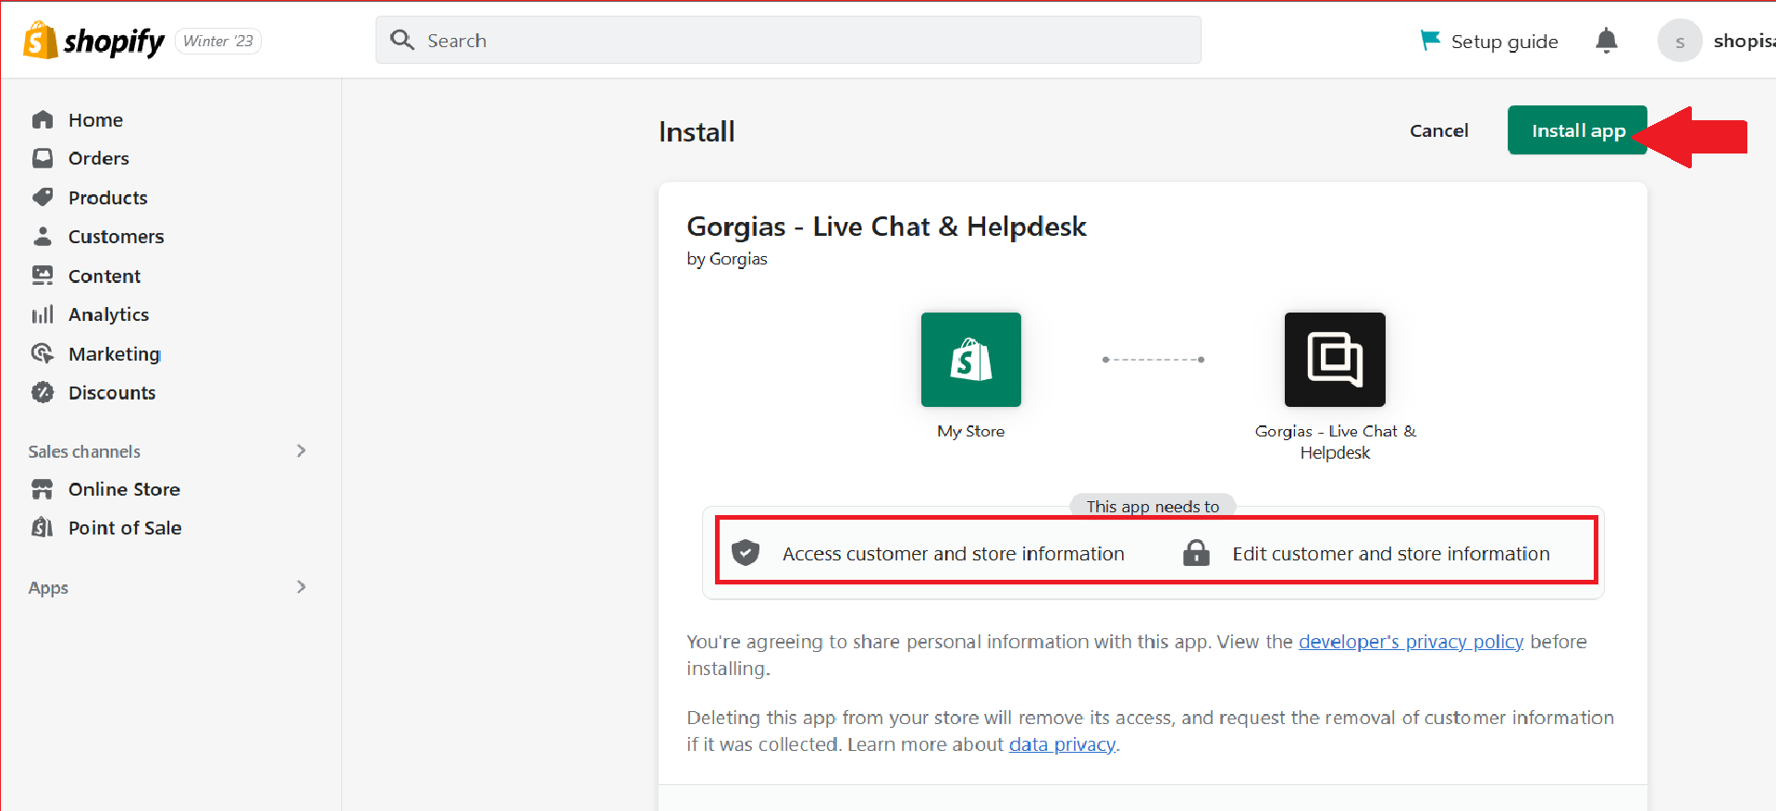Click the shield checkmark icon
Screen dimensions: 1776x811
coord(746,553)
